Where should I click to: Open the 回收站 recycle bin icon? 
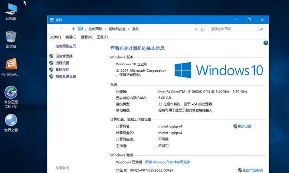11,39
